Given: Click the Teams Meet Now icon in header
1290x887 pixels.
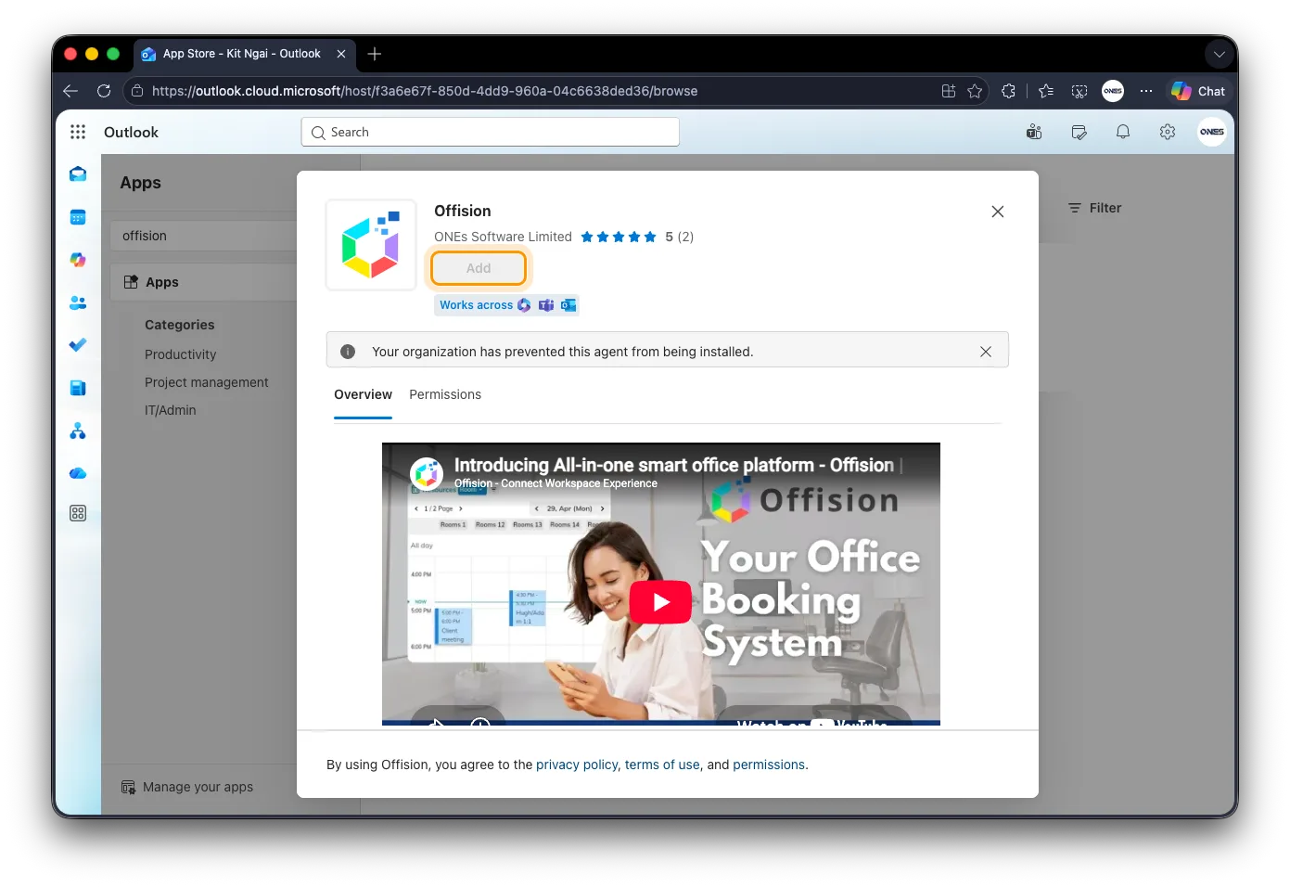Looking at the screenshot, I should (1034, 132).
